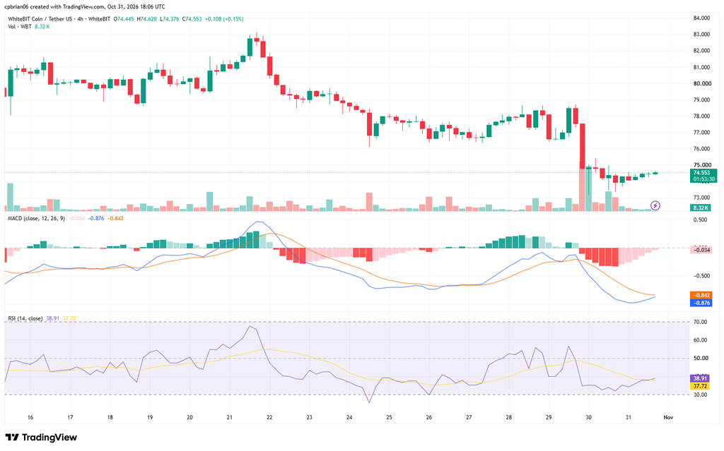Click the 82.000 price axis label
The width and height of the screenshot is (724, 451).
coord(701,51)
